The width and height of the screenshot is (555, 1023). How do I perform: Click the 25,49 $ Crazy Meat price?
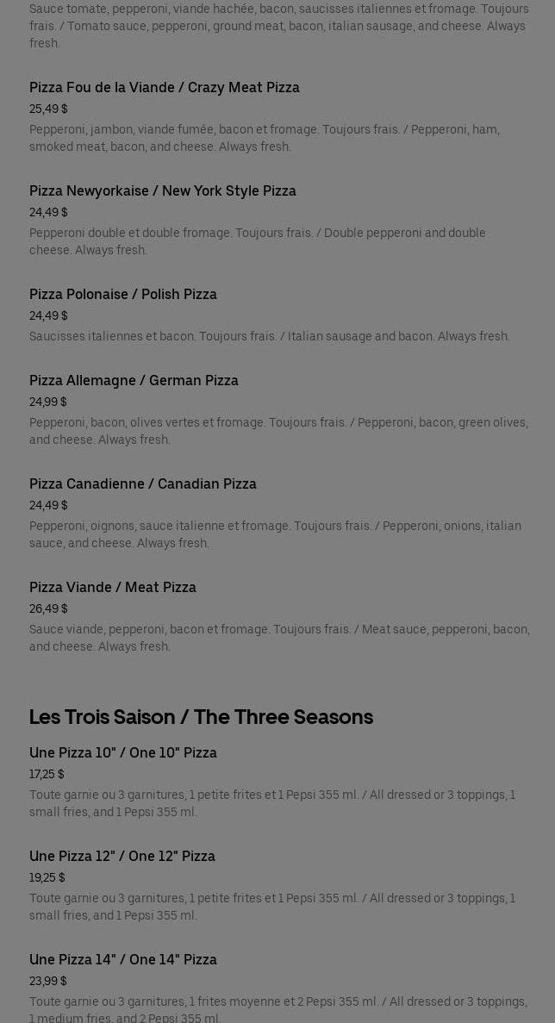click(x=48, y=109)
